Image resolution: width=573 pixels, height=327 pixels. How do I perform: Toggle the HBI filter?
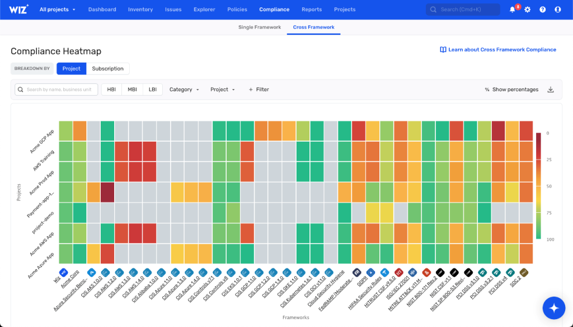coord(111,90)
